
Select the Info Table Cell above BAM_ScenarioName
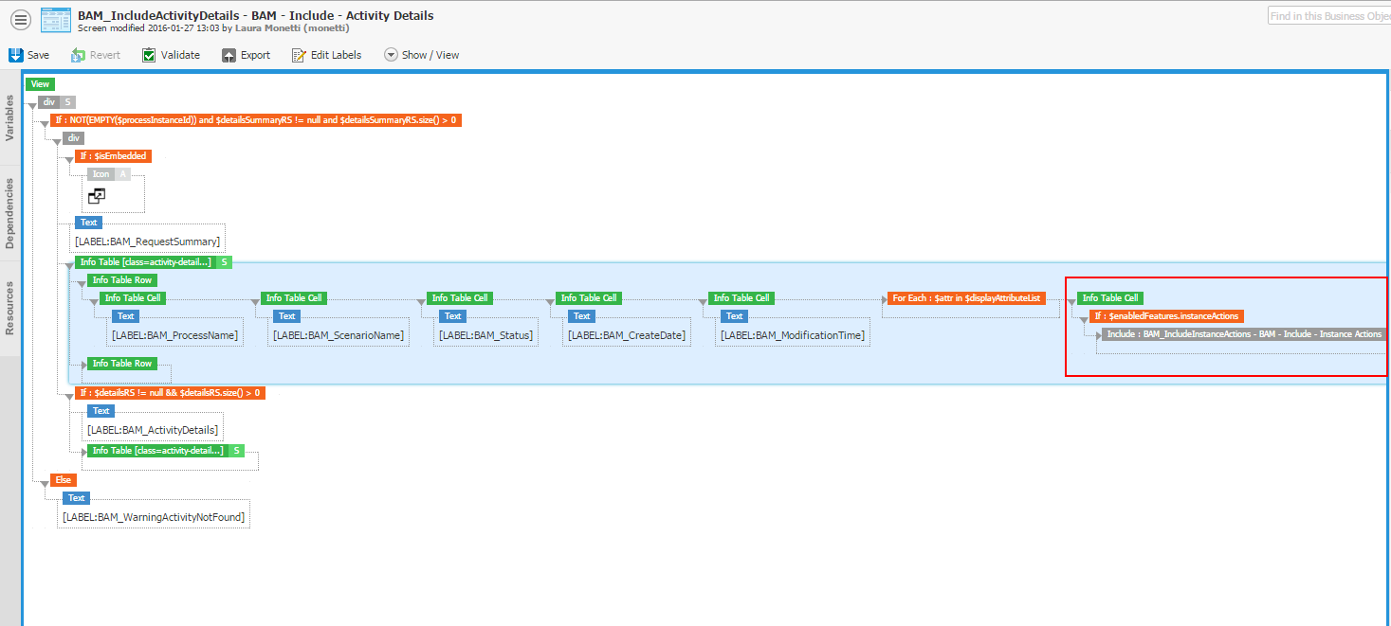tap(295, 298)
